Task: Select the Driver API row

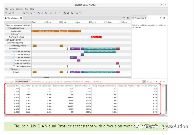Action: coord(15,34)
